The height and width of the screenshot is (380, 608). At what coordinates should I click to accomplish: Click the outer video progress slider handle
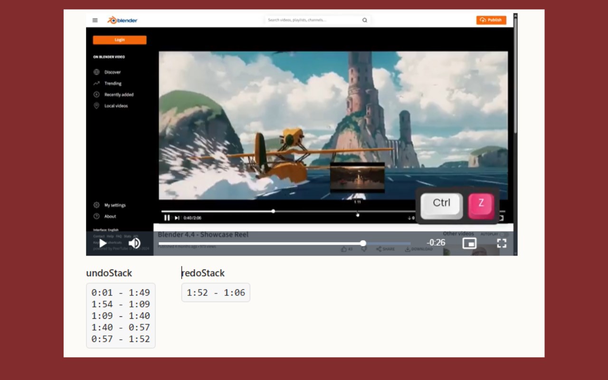click(x=363, y=243)
